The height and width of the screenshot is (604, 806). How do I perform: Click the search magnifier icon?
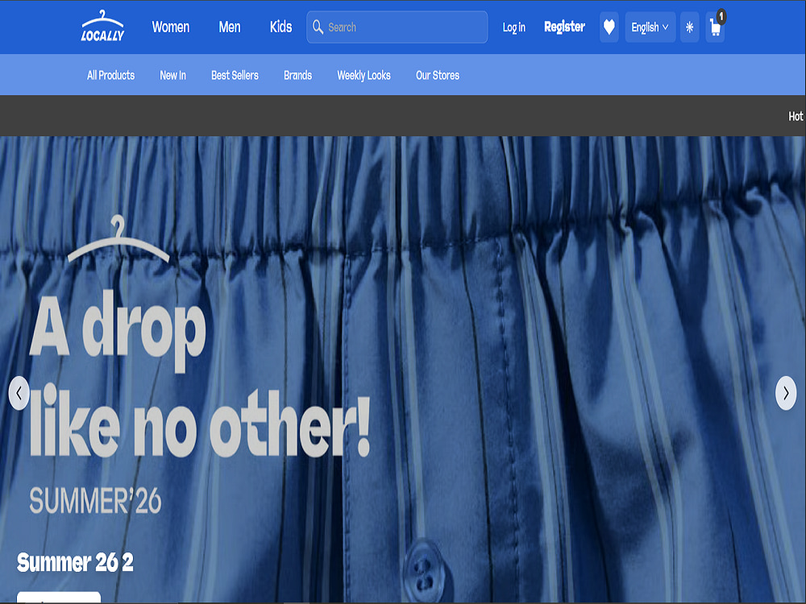click(x=318, y=27)
